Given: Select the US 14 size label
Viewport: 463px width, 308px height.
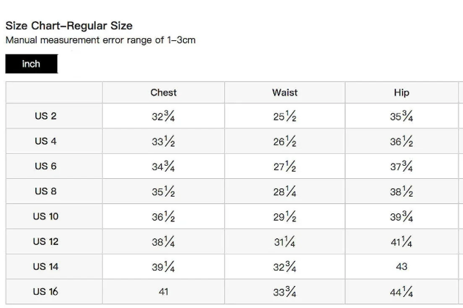Looking at the screenshot, I should (x=46, y=266).
